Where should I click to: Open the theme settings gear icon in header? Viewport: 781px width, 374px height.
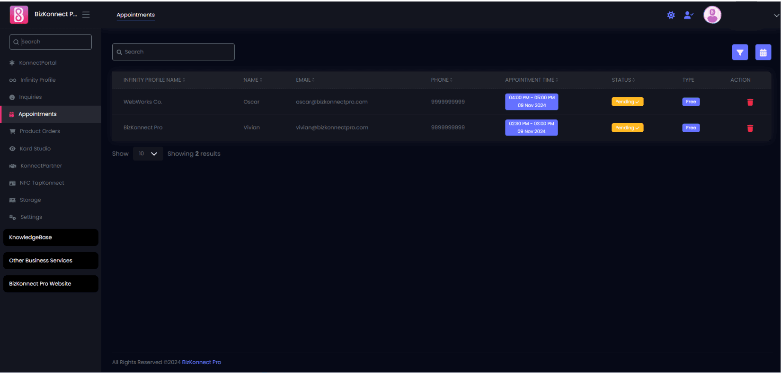(x=671, y=15)
